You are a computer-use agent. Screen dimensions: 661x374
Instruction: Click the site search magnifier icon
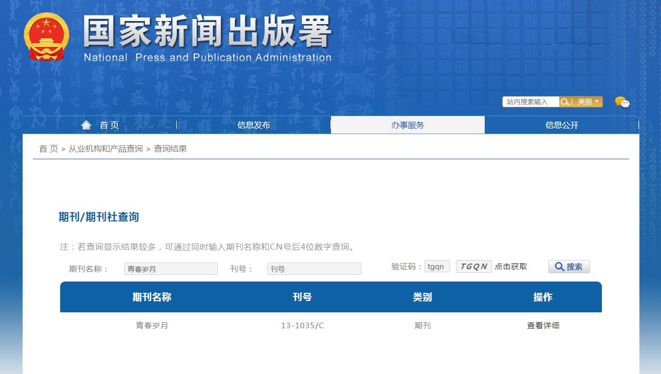(564, 101)
